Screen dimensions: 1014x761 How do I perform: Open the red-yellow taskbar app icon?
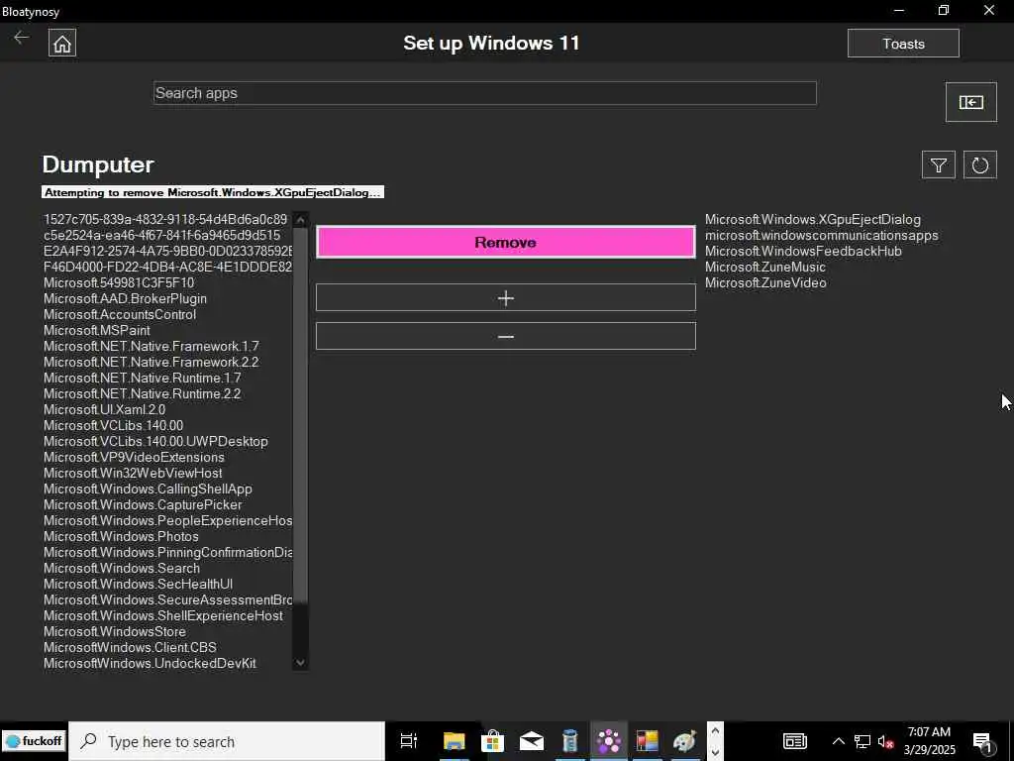(x=647, y=741)
